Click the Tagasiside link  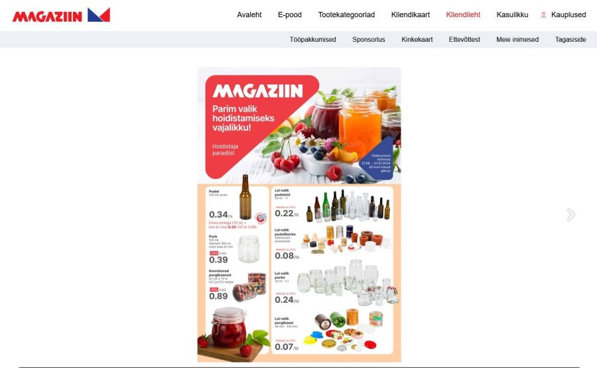(570, 40)
